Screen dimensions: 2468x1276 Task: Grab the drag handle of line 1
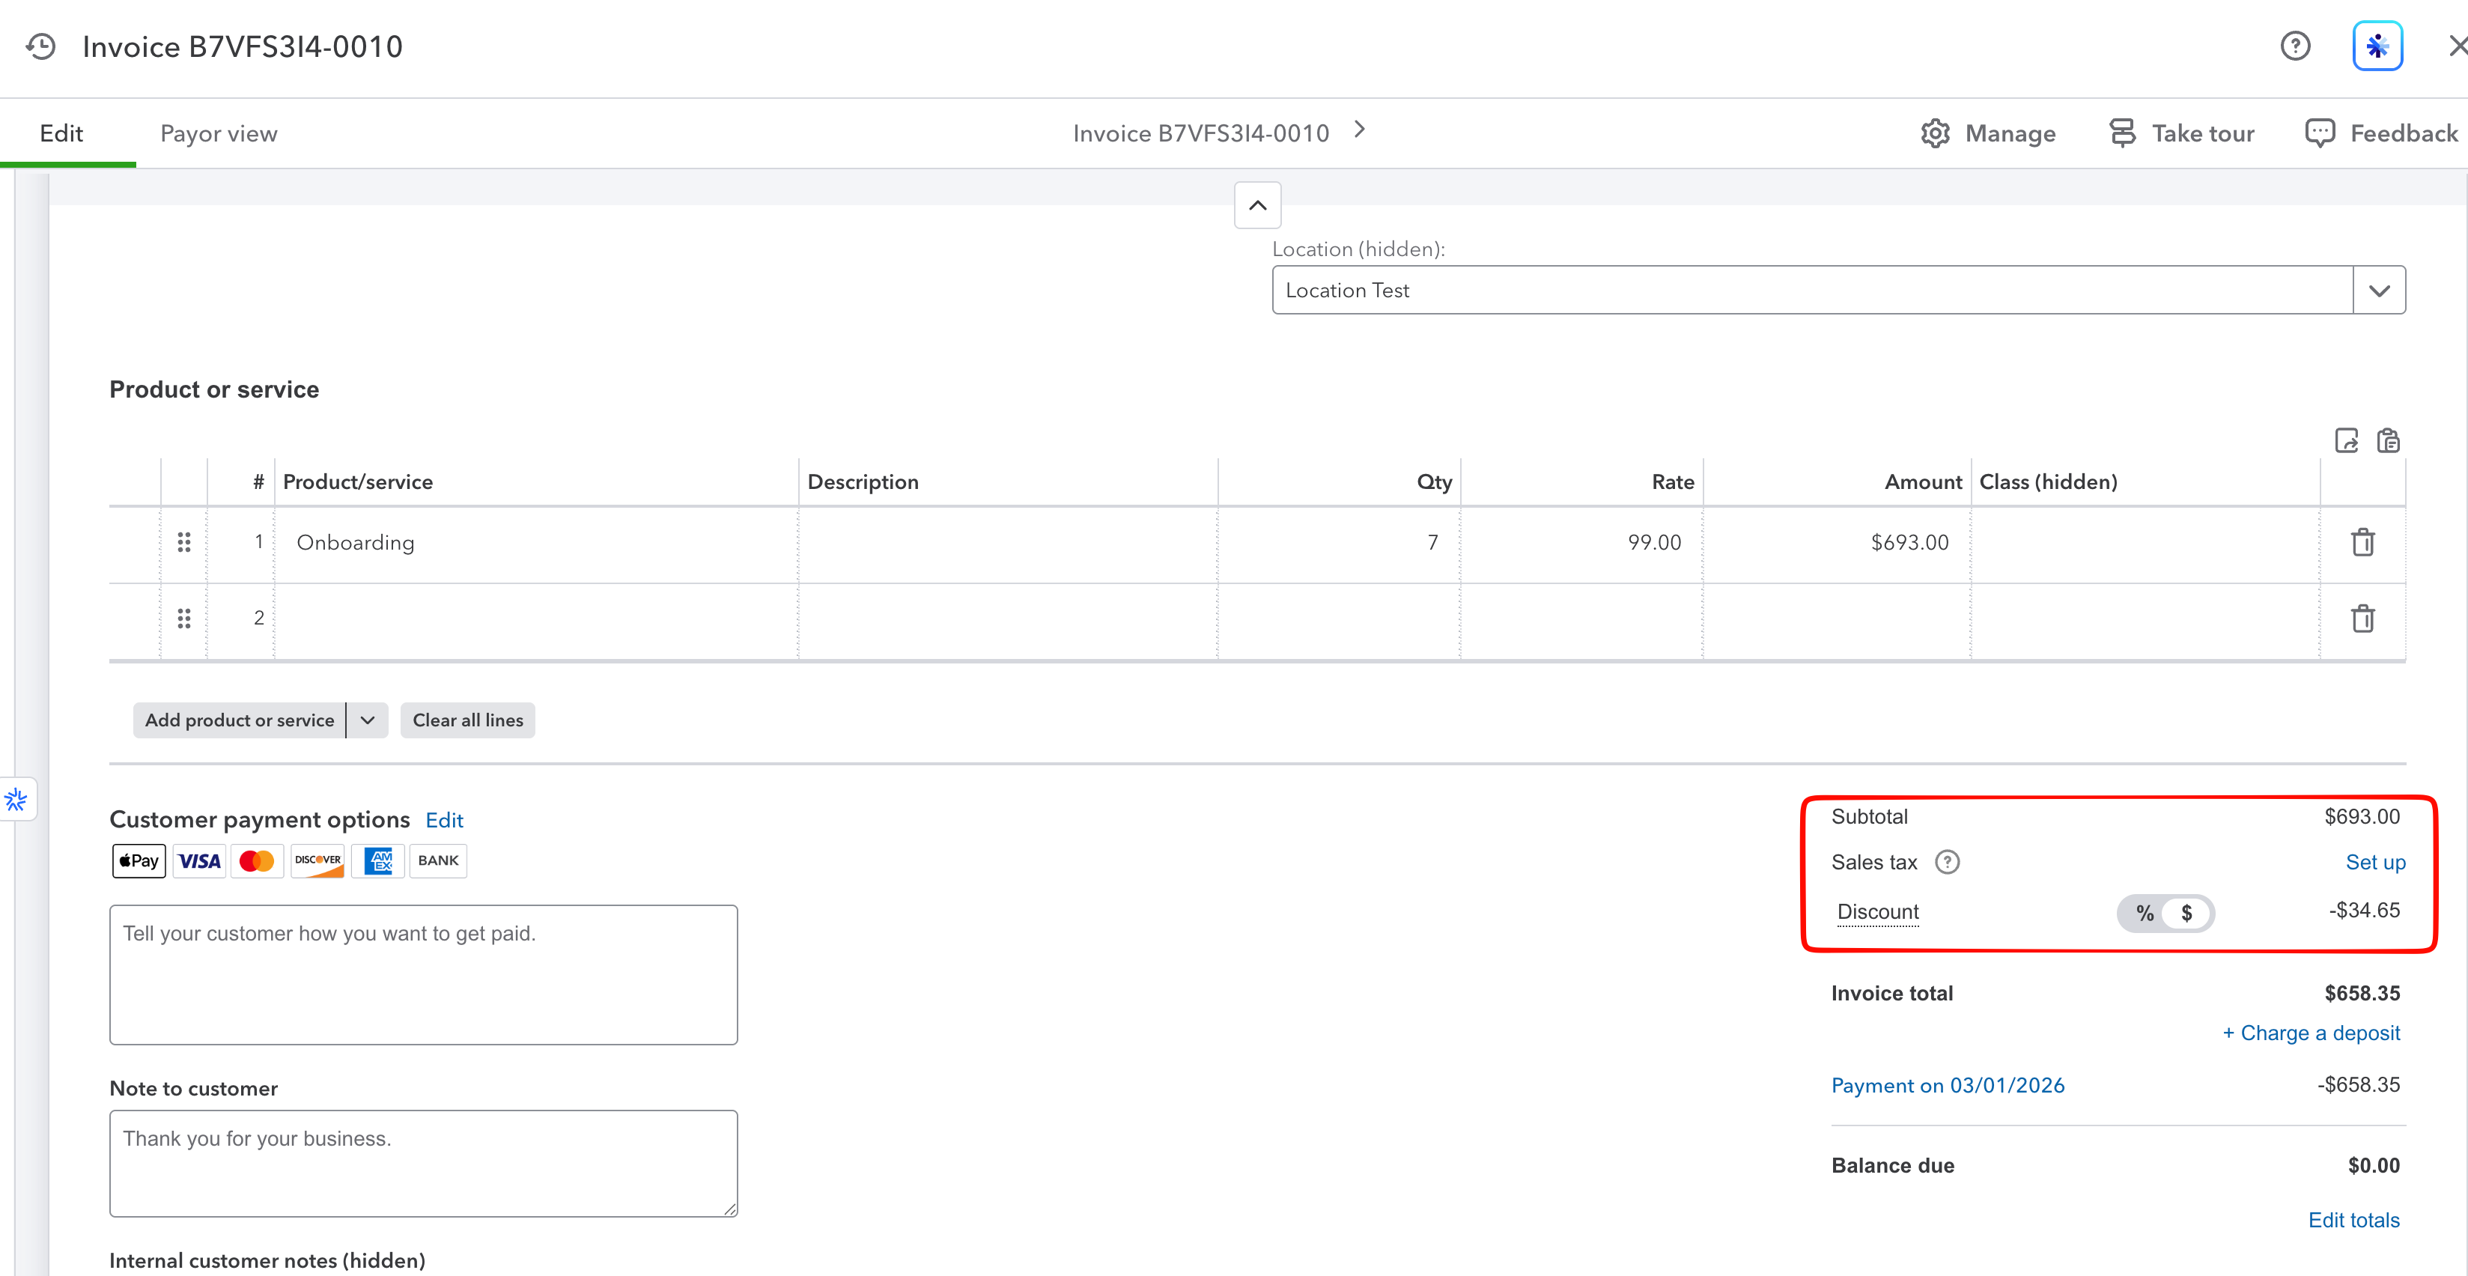184,542
